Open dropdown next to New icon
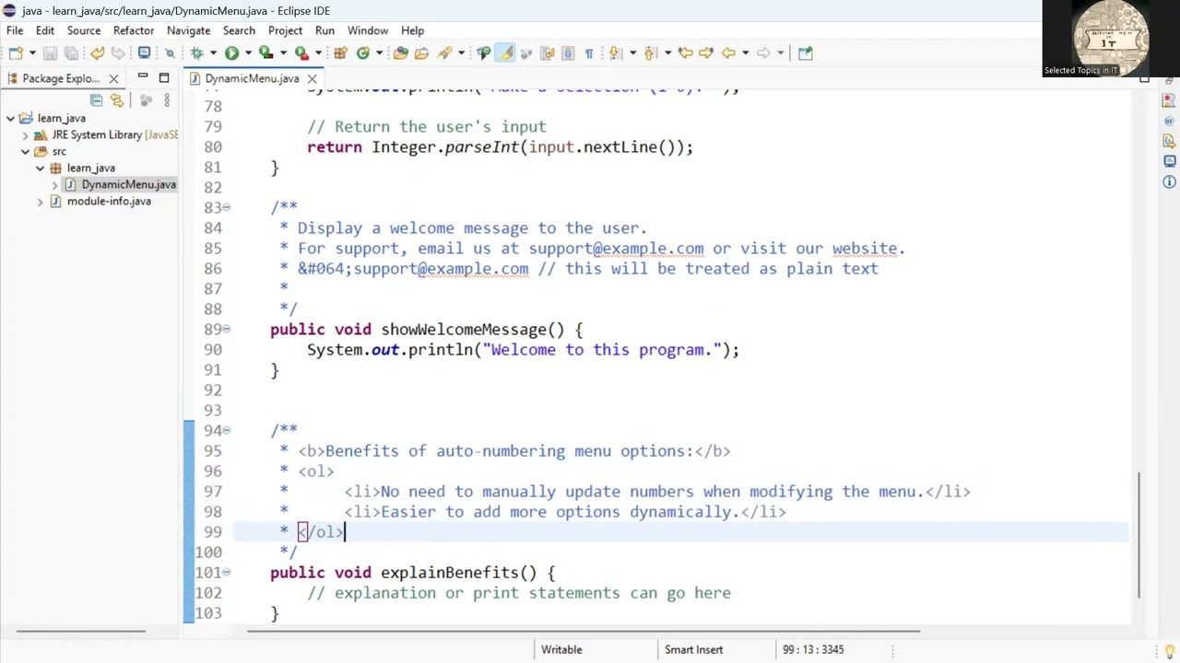 [32, 52]
